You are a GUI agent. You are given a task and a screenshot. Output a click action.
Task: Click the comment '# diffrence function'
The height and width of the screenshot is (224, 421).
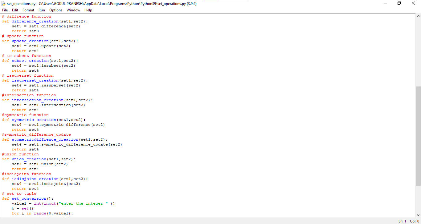coord(27,16)
